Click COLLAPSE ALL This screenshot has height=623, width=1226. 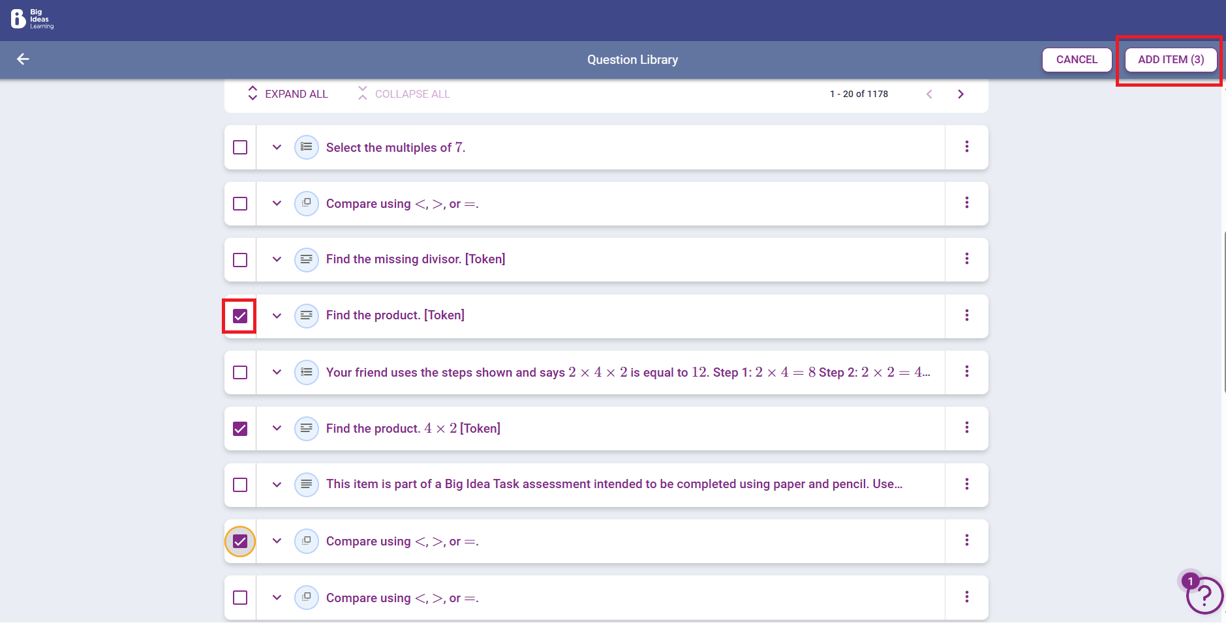coord(404,94)
